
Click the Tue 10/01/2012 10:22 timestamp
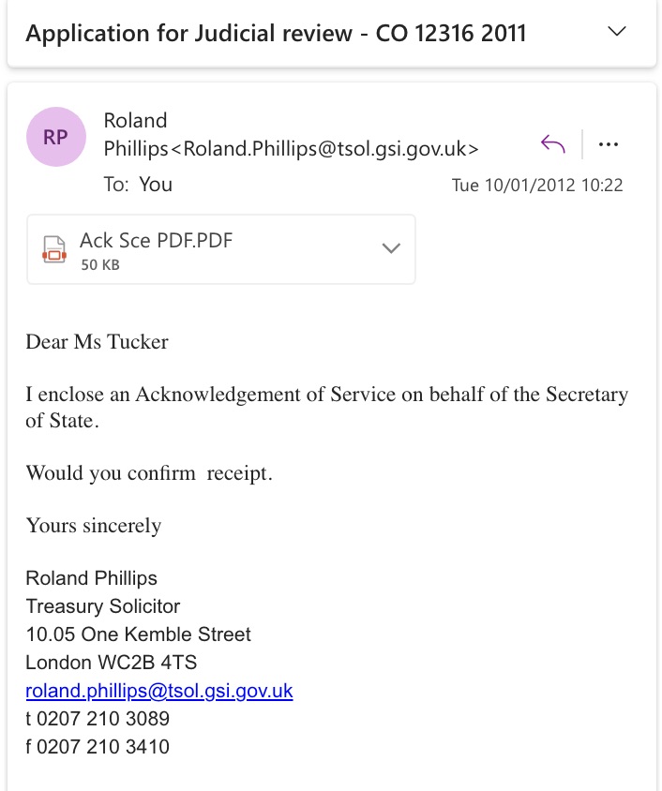537,186
